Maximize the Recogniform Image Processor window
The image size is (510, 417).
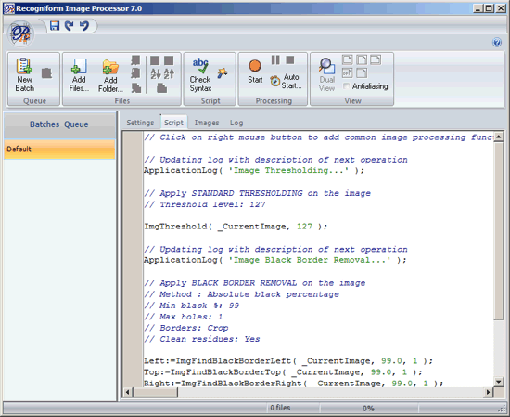click(489, 8)
